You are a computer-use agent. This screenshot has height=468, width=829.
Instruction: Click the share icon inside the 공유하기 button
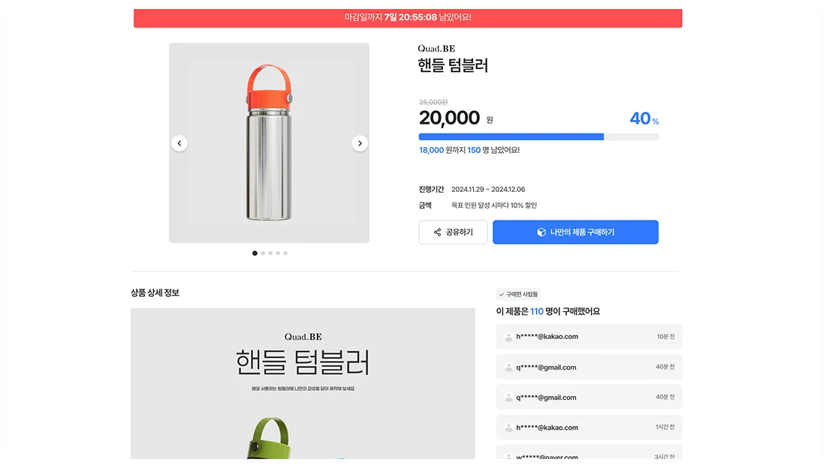point(436,232)
